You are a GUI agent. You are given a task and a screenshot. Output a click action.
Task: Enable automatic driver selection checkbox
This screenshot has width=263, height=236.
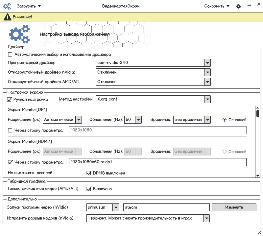(10, 54)
